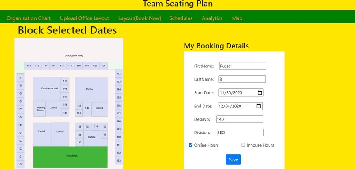The width and height of the screenshot is (355, 169).
Task: Select the Meeting Room block
Action: click(40, 109)
